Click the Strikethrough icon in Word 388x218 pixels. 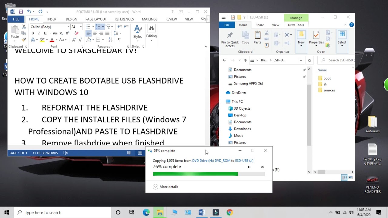pyautogui.click(x=55, y=33)
